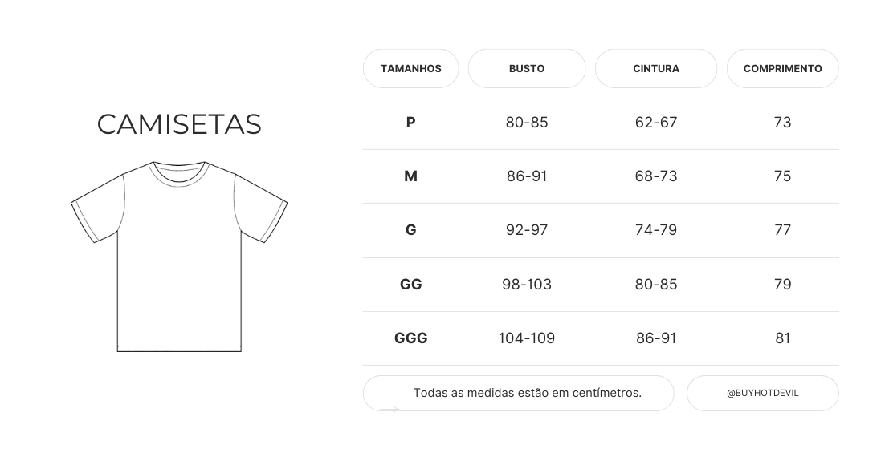Image resolution: width=885 pixels, height=457 pixels.
Task: Click the 68-73 waist measurement
Action: [x=656, y=176]
